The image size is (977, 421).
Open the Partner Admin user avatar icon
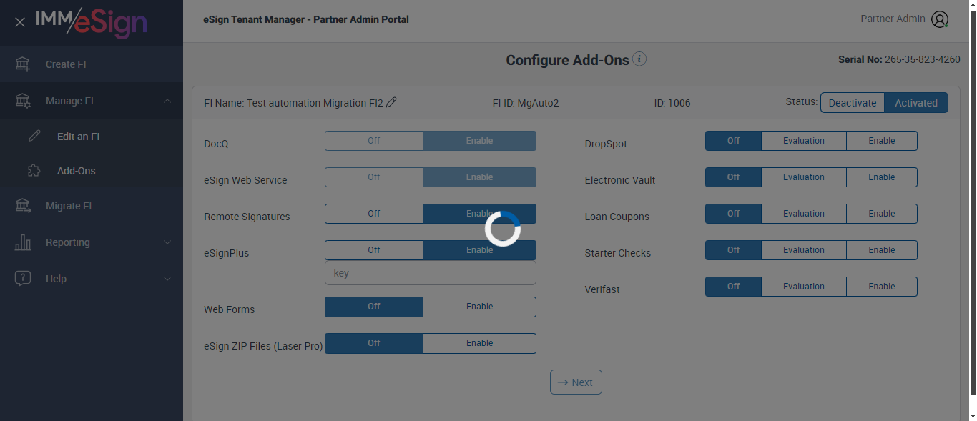pyautogui.click(x=940, y=19)
